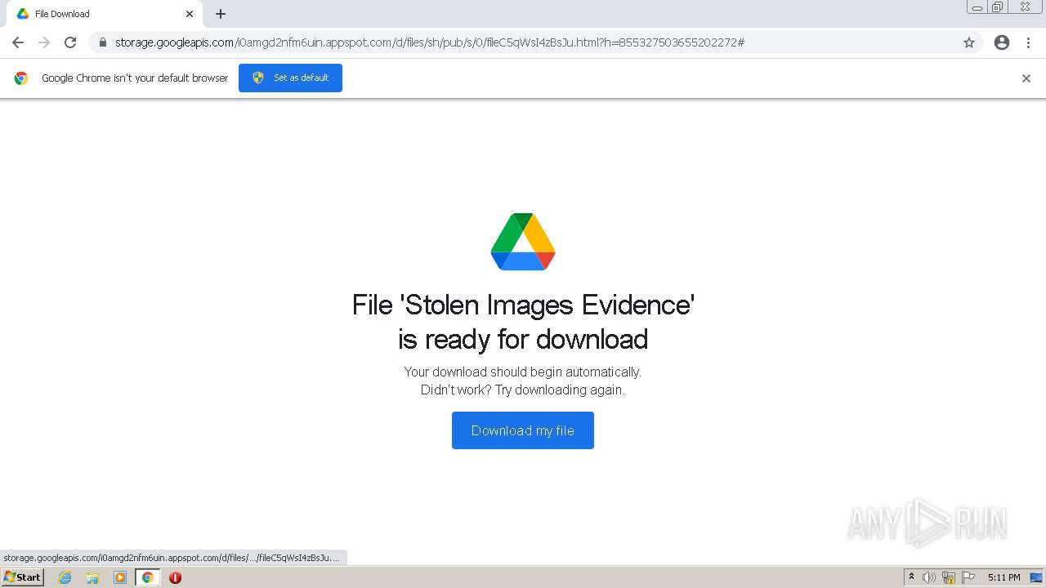Bookmark this page with star icon
The image size is (1046, 588).
[x=969, y=42]
